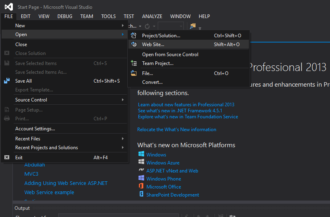Open Team Foundation Service link
330x217 pixels.
(188, 117)
